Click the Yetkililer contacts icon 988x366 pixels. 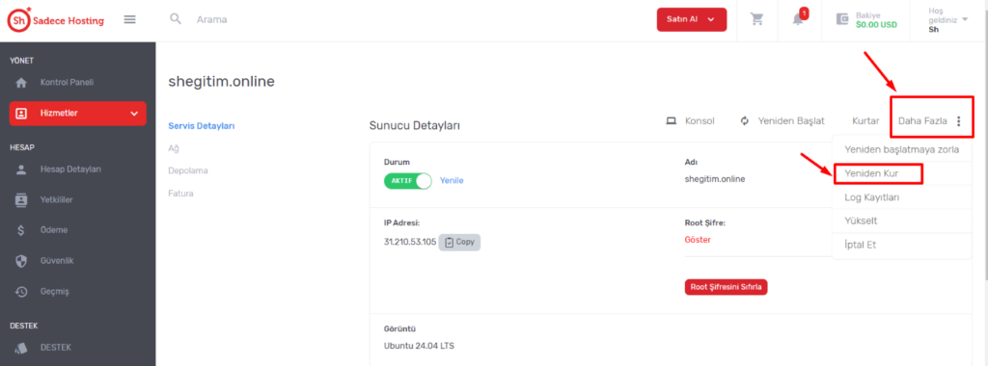click(x=21, y=200)
